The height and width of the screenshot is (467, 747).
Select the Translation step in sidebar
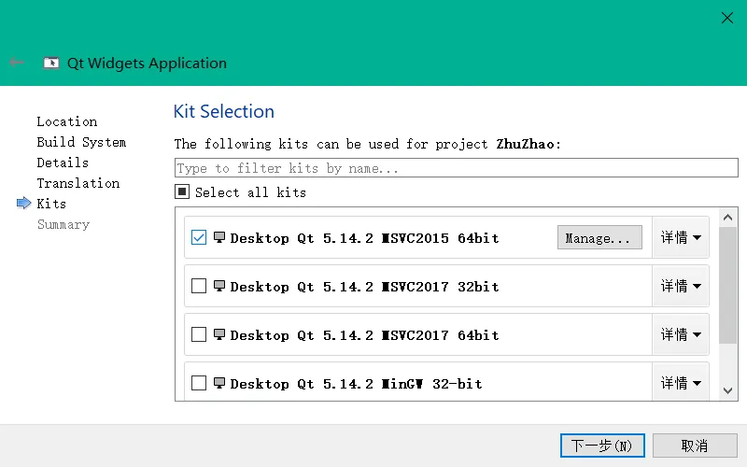pos(78,183)
